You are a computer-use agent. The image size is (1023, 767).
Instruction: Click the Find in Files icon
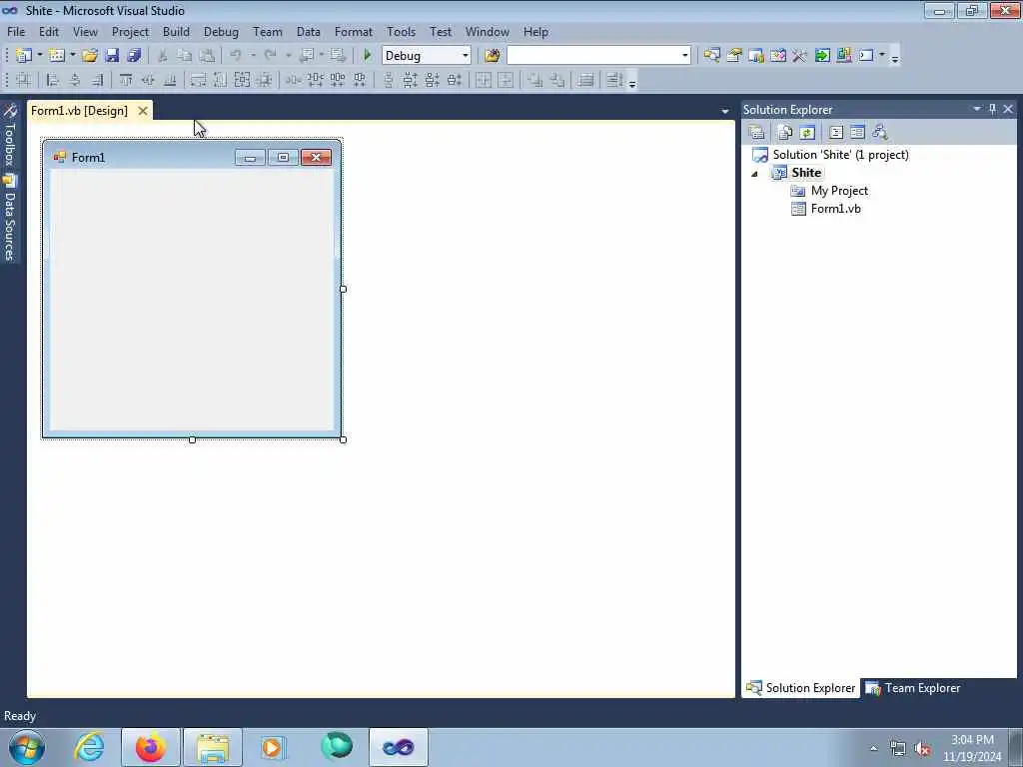pyautogui.click(x=493, y=56)
